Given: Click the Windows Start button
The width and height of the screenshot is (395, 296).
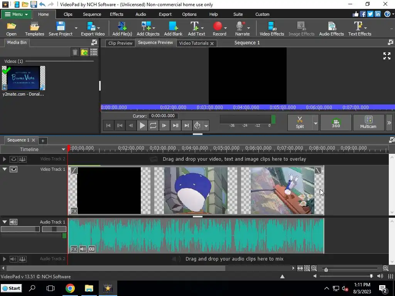Looking at the screenshot, I should [11, 288].
